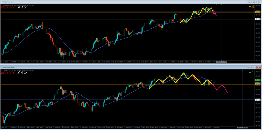Viewport: 262px width, 130px height.
Task: Close the H1 chart window
Action: pos(258,67)
